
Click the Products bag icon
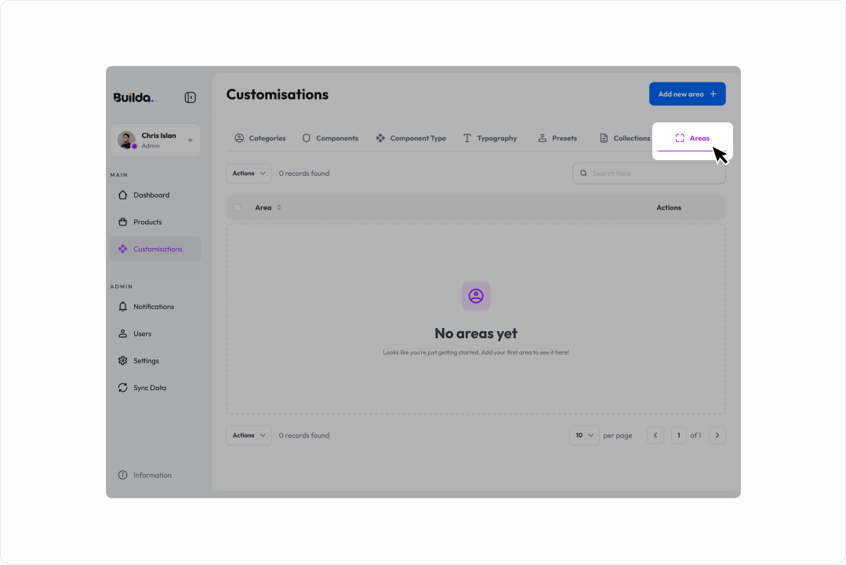(x=123, y=222)
